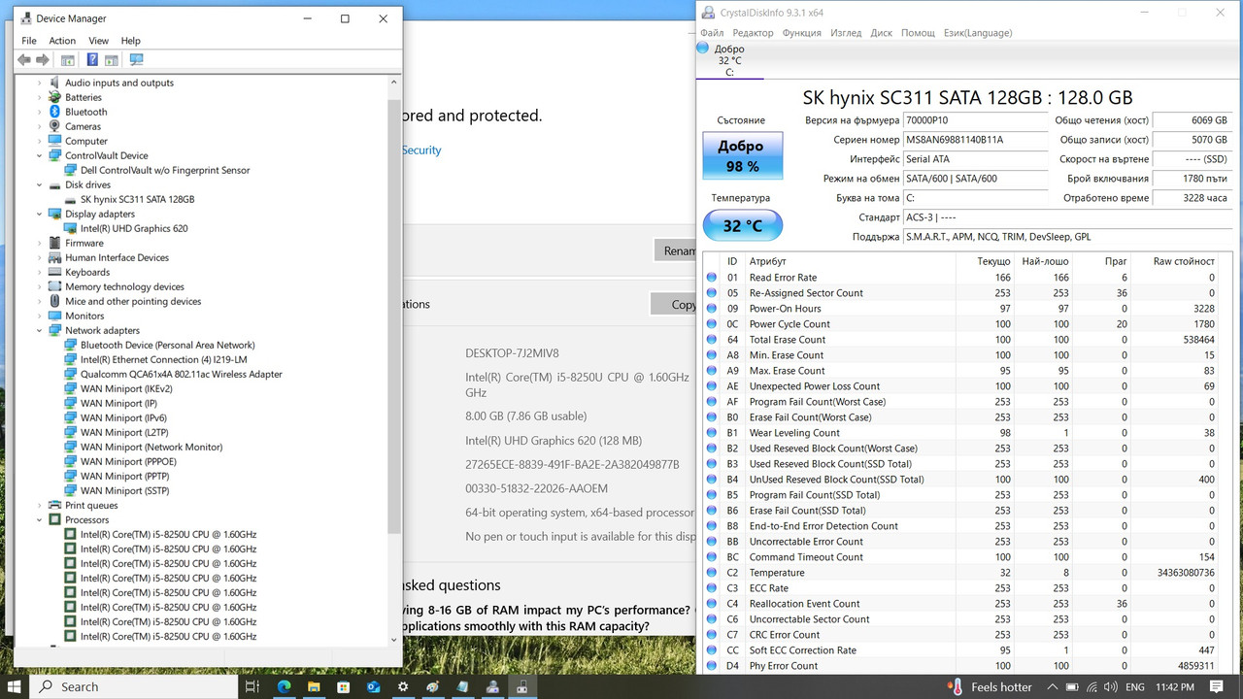Collapse the Display adapters node
1243x699 pixels.
[x=40, y=214]
